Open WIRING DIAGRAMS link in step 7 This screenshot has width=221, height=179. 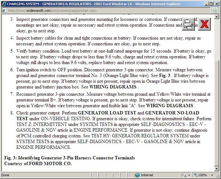pyautogui.click(x=170, y=105)
